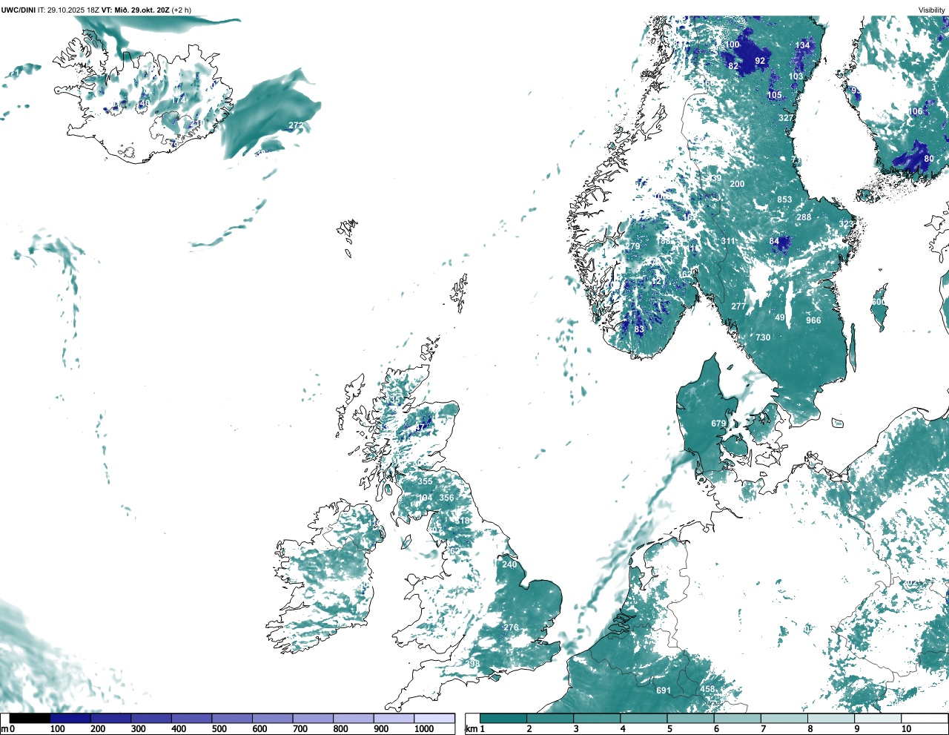Screen dimensions: 949x735
Task: Click the '327' value on Swedish coast
Action: tap(786, 118)
